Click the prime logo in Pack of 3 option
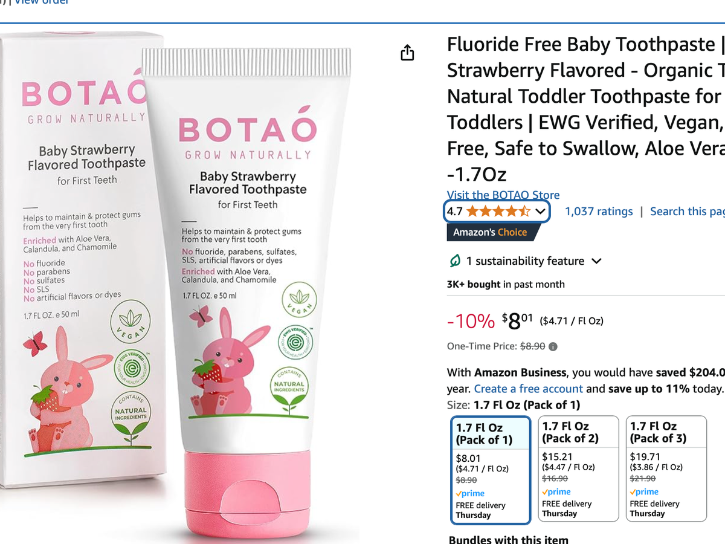The height and width of the screenshot is (544, 725). click(644, 492)
